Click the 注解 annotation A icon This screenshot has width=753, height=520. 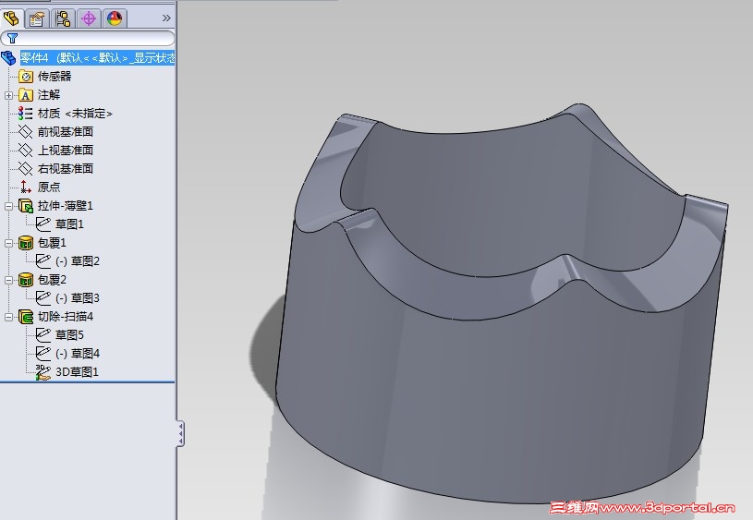tap(26, 95)
